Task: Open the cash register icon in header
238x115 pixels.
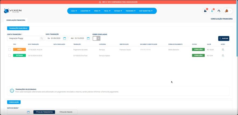Action: [x=205, y=11]
